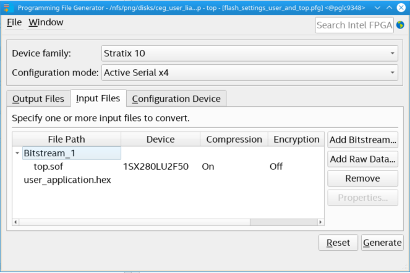Screen dimensions: 410x273
Task: Collapse the Bitstream_1 tree node
Action: [16, 153]
